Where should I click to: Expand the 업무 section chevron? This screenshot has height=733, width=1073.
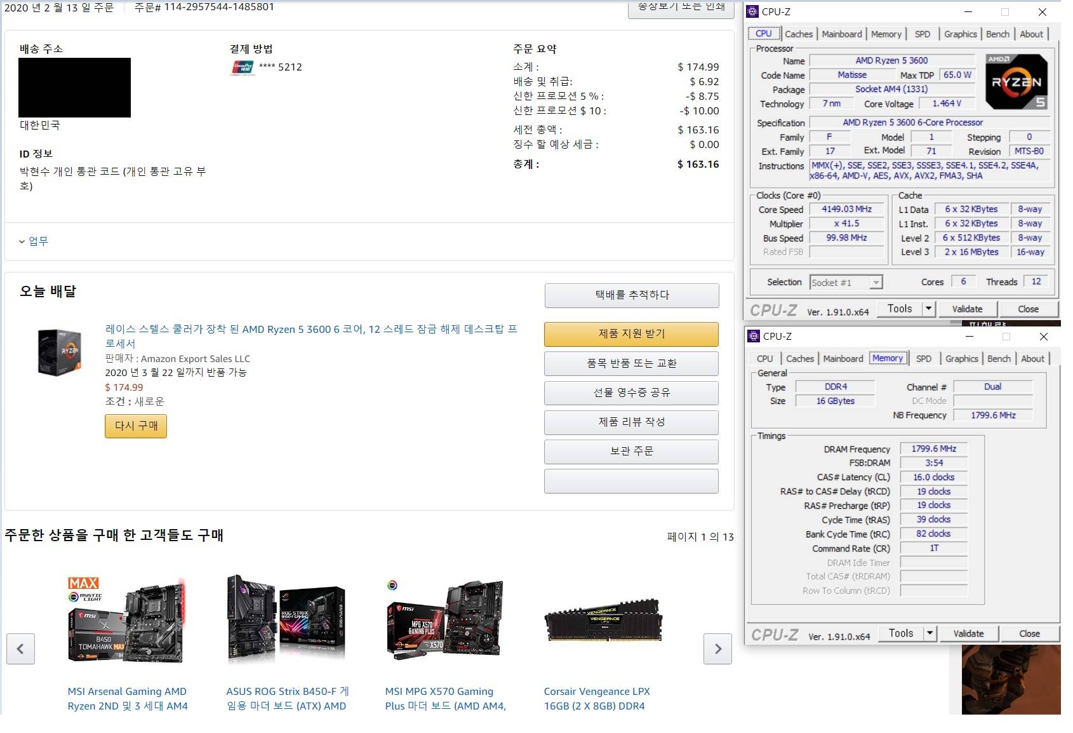(x=22, y=241)
